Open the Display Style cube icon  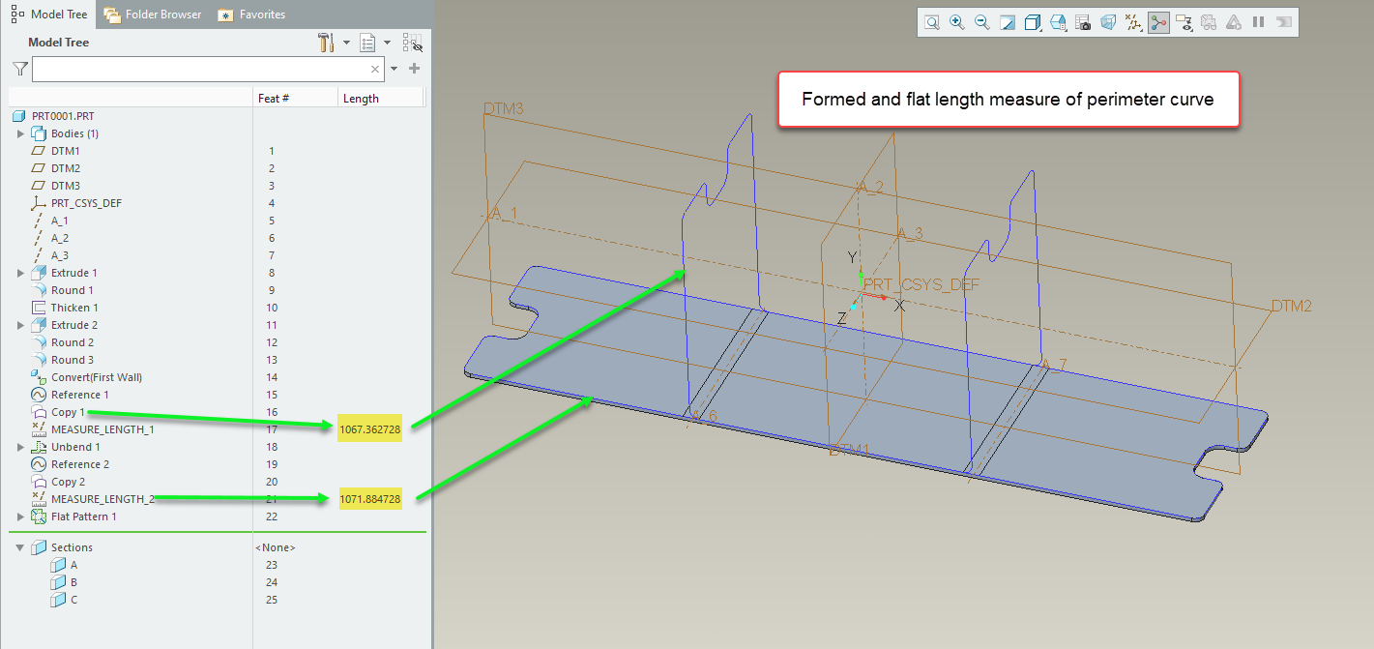(1032, 21)
